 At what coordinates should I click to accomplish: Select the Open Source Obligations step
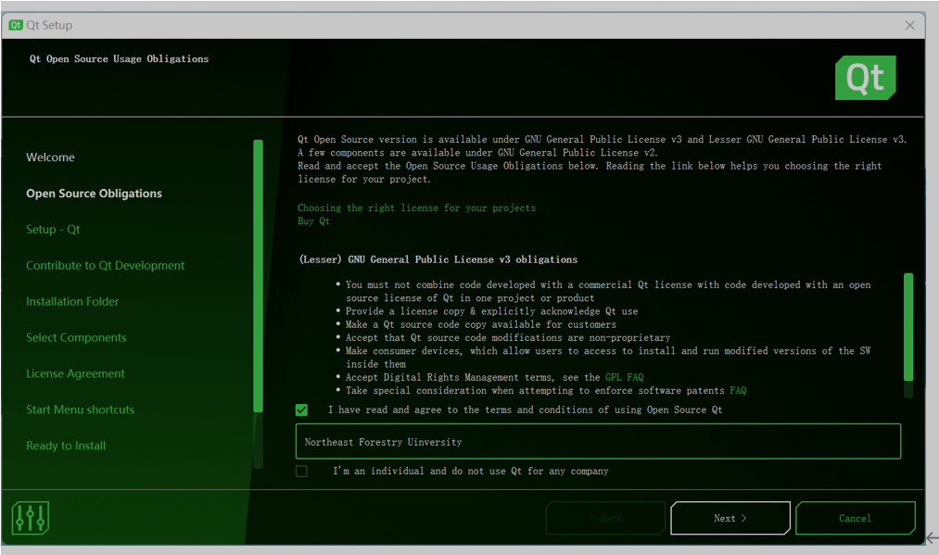pos(94,194)
